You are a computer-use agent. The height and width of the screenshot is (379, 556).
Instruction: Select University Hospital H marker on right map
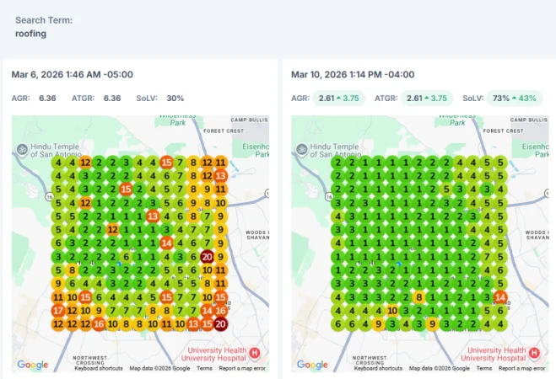(x=534, y=353)
